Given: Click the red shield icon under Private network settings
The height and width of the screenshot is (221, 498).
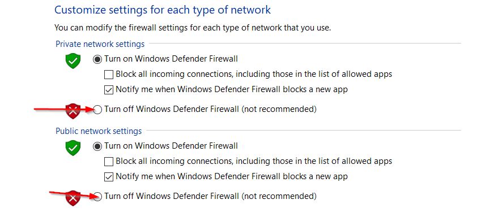Looking at the screenshot, I should coord(73,111).
